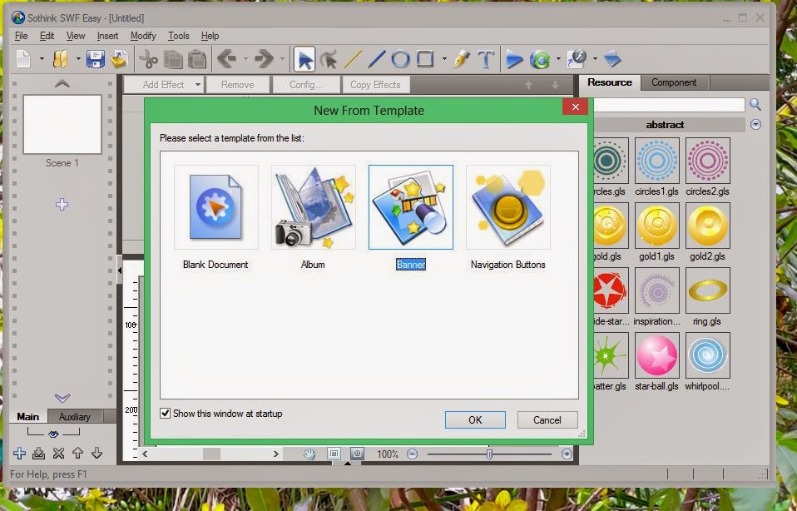Click the Redo forward arrow icon
The width and height of the screenshot is (797, 511).
[x=264, y=59]
